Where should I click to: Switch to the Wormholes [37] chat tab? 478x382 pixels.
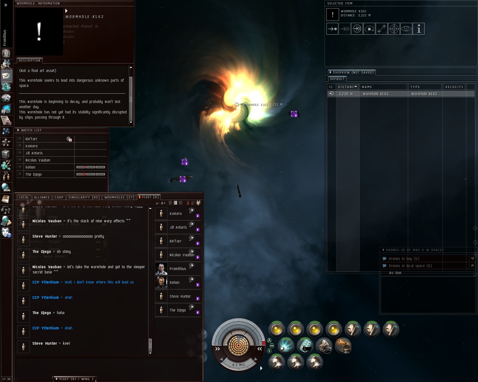pyautogui.click(x=119, y=197)
